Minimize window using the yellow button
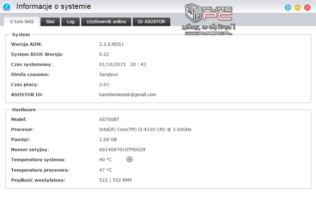Screen dimensions: 316x215 tap(298, 8)
